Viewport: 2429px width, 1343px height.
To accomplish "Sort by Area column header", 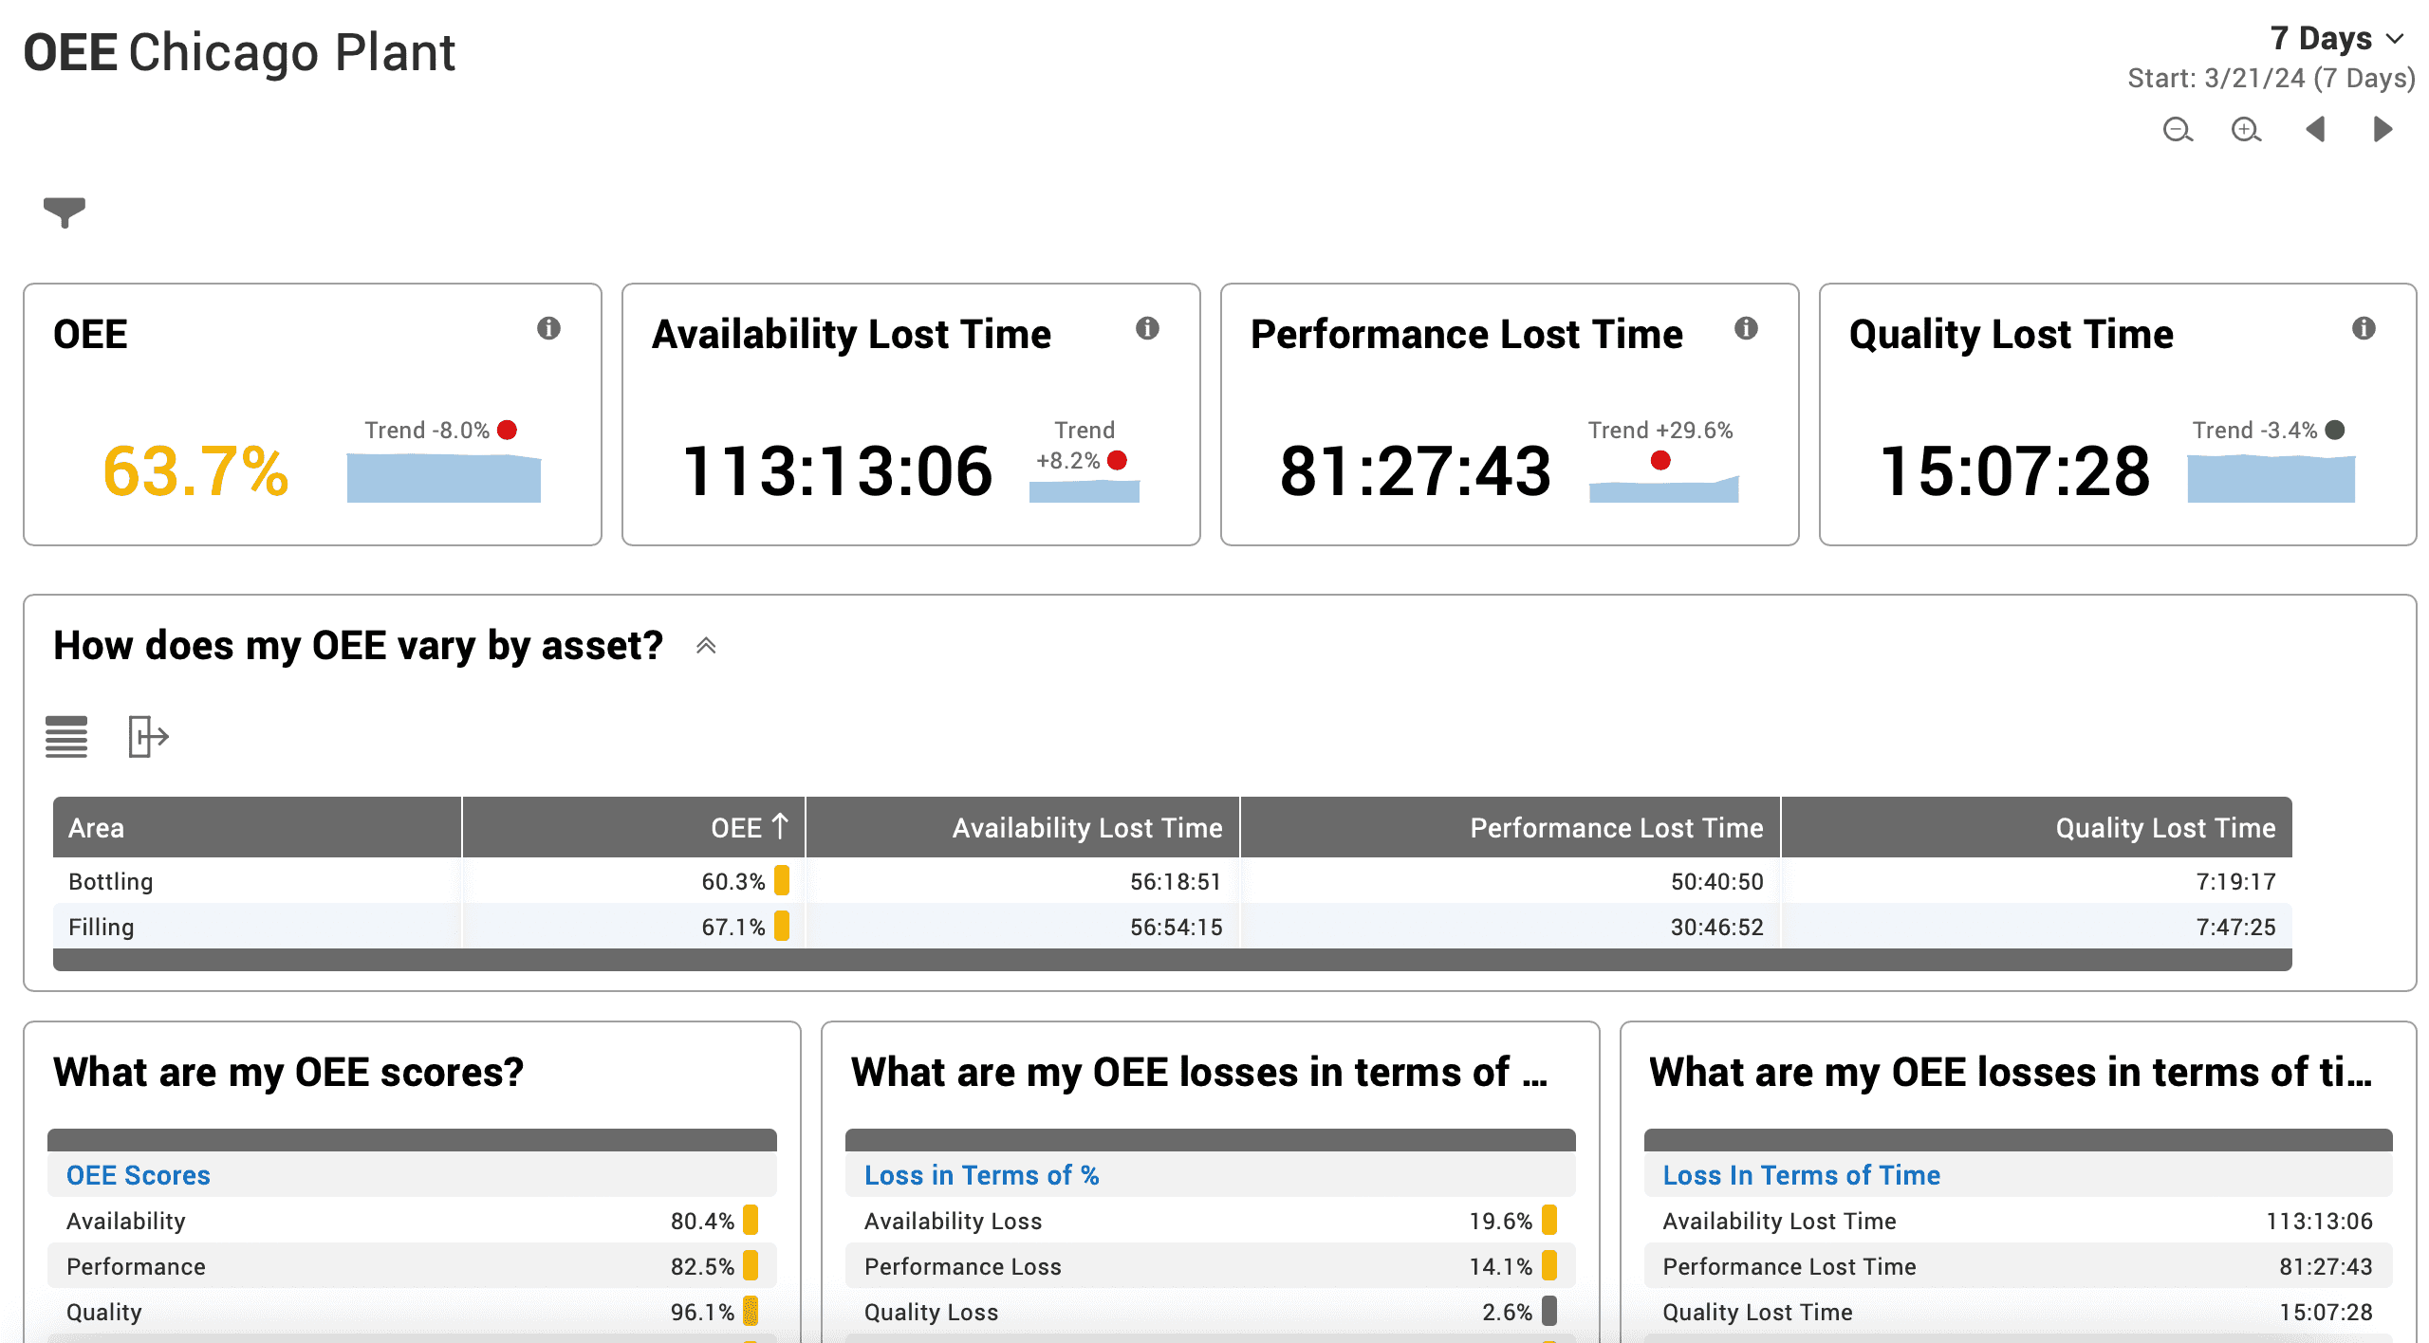I will 97,828.
